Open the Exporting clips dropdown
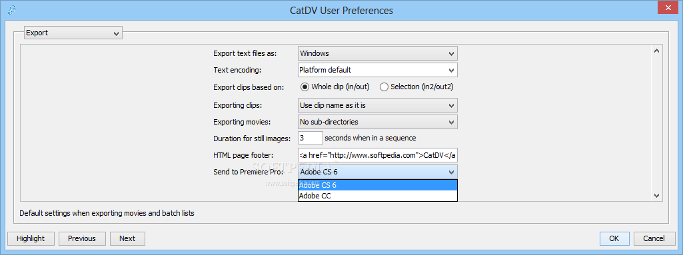The height and width of the screenshot is (255, 683). pos(378,105)
